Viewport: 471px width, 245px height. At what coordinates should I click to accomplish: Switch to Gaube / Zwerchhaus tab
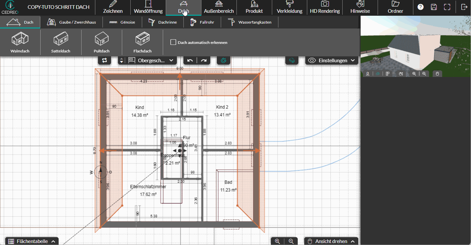[71, 22]
